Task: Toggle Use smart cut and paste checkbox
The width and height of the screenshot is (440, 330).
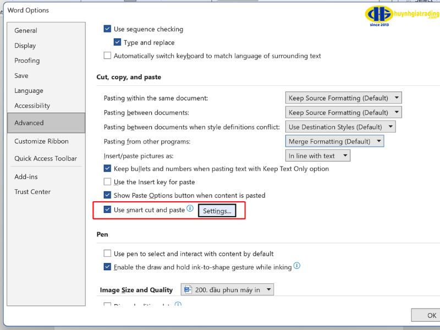Action: coord(107,210)
